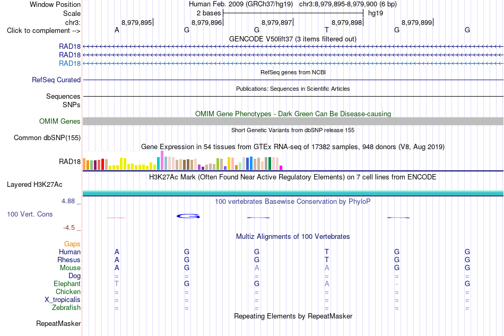This screenshot has height=336, width=504.
Task: Select the Zebrafish species row label
Action: (x=66, y=308)
